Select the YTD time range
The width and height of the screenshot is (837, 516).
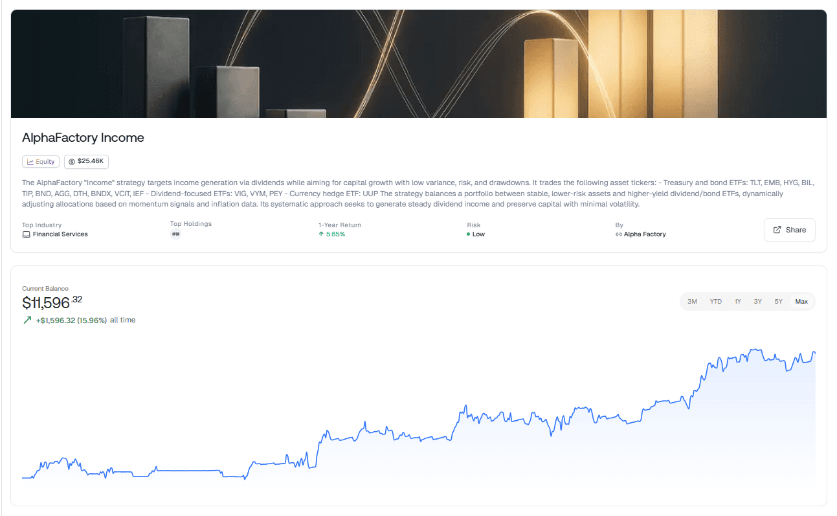click(715, 302)
